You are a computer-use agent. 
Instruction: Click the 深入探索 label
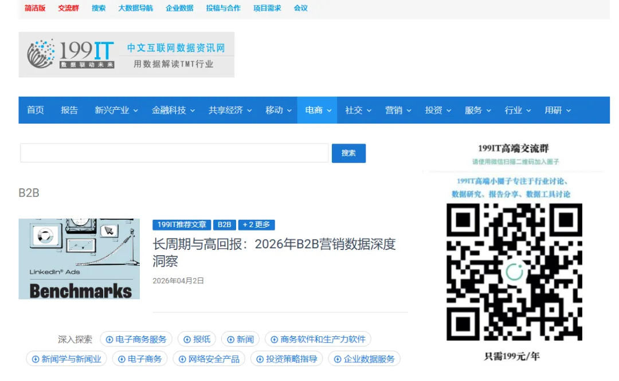coord(75,340)
